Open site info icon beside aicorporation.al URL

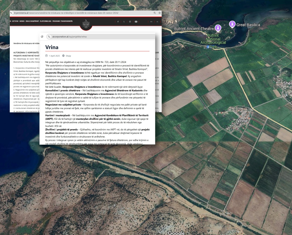[49, 37]
